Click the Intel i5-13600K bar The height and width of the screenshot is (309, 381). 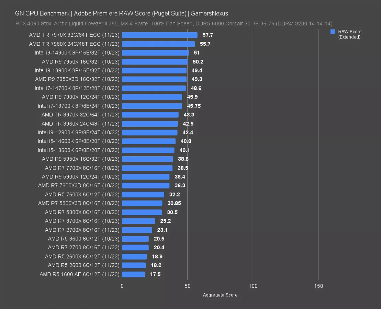click(x=148, y=150)
